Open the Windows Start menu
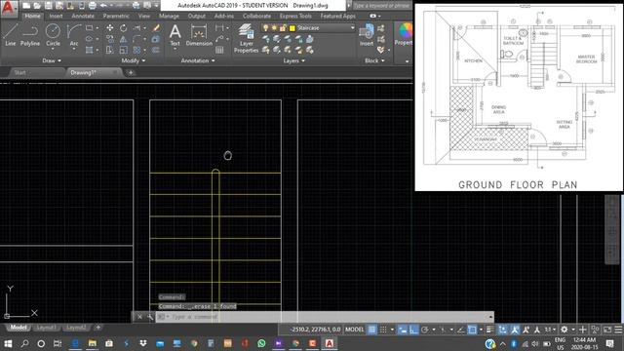Image resolution: width=624 pixels, height=351 pixels. (x=8, y=343)
